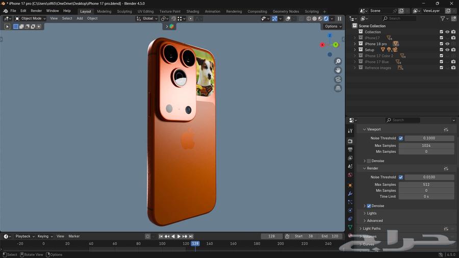Screen dimensions: 459x258
Task: Open the Object Mode dropdown
Action: click(31, 18)
